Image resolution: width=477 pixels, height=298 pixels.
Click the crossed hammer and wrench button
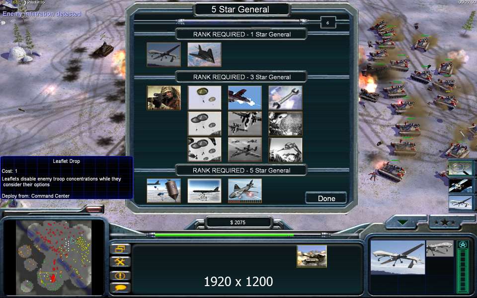120,262
